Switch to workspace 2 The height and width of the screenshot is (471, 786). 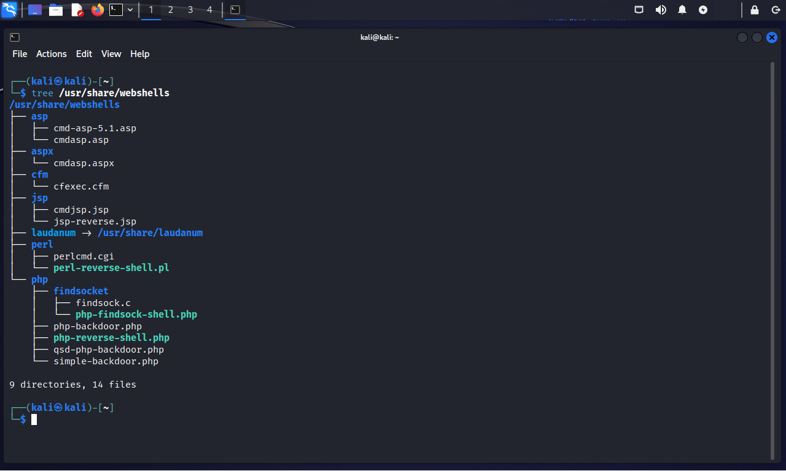coord(171,10)
